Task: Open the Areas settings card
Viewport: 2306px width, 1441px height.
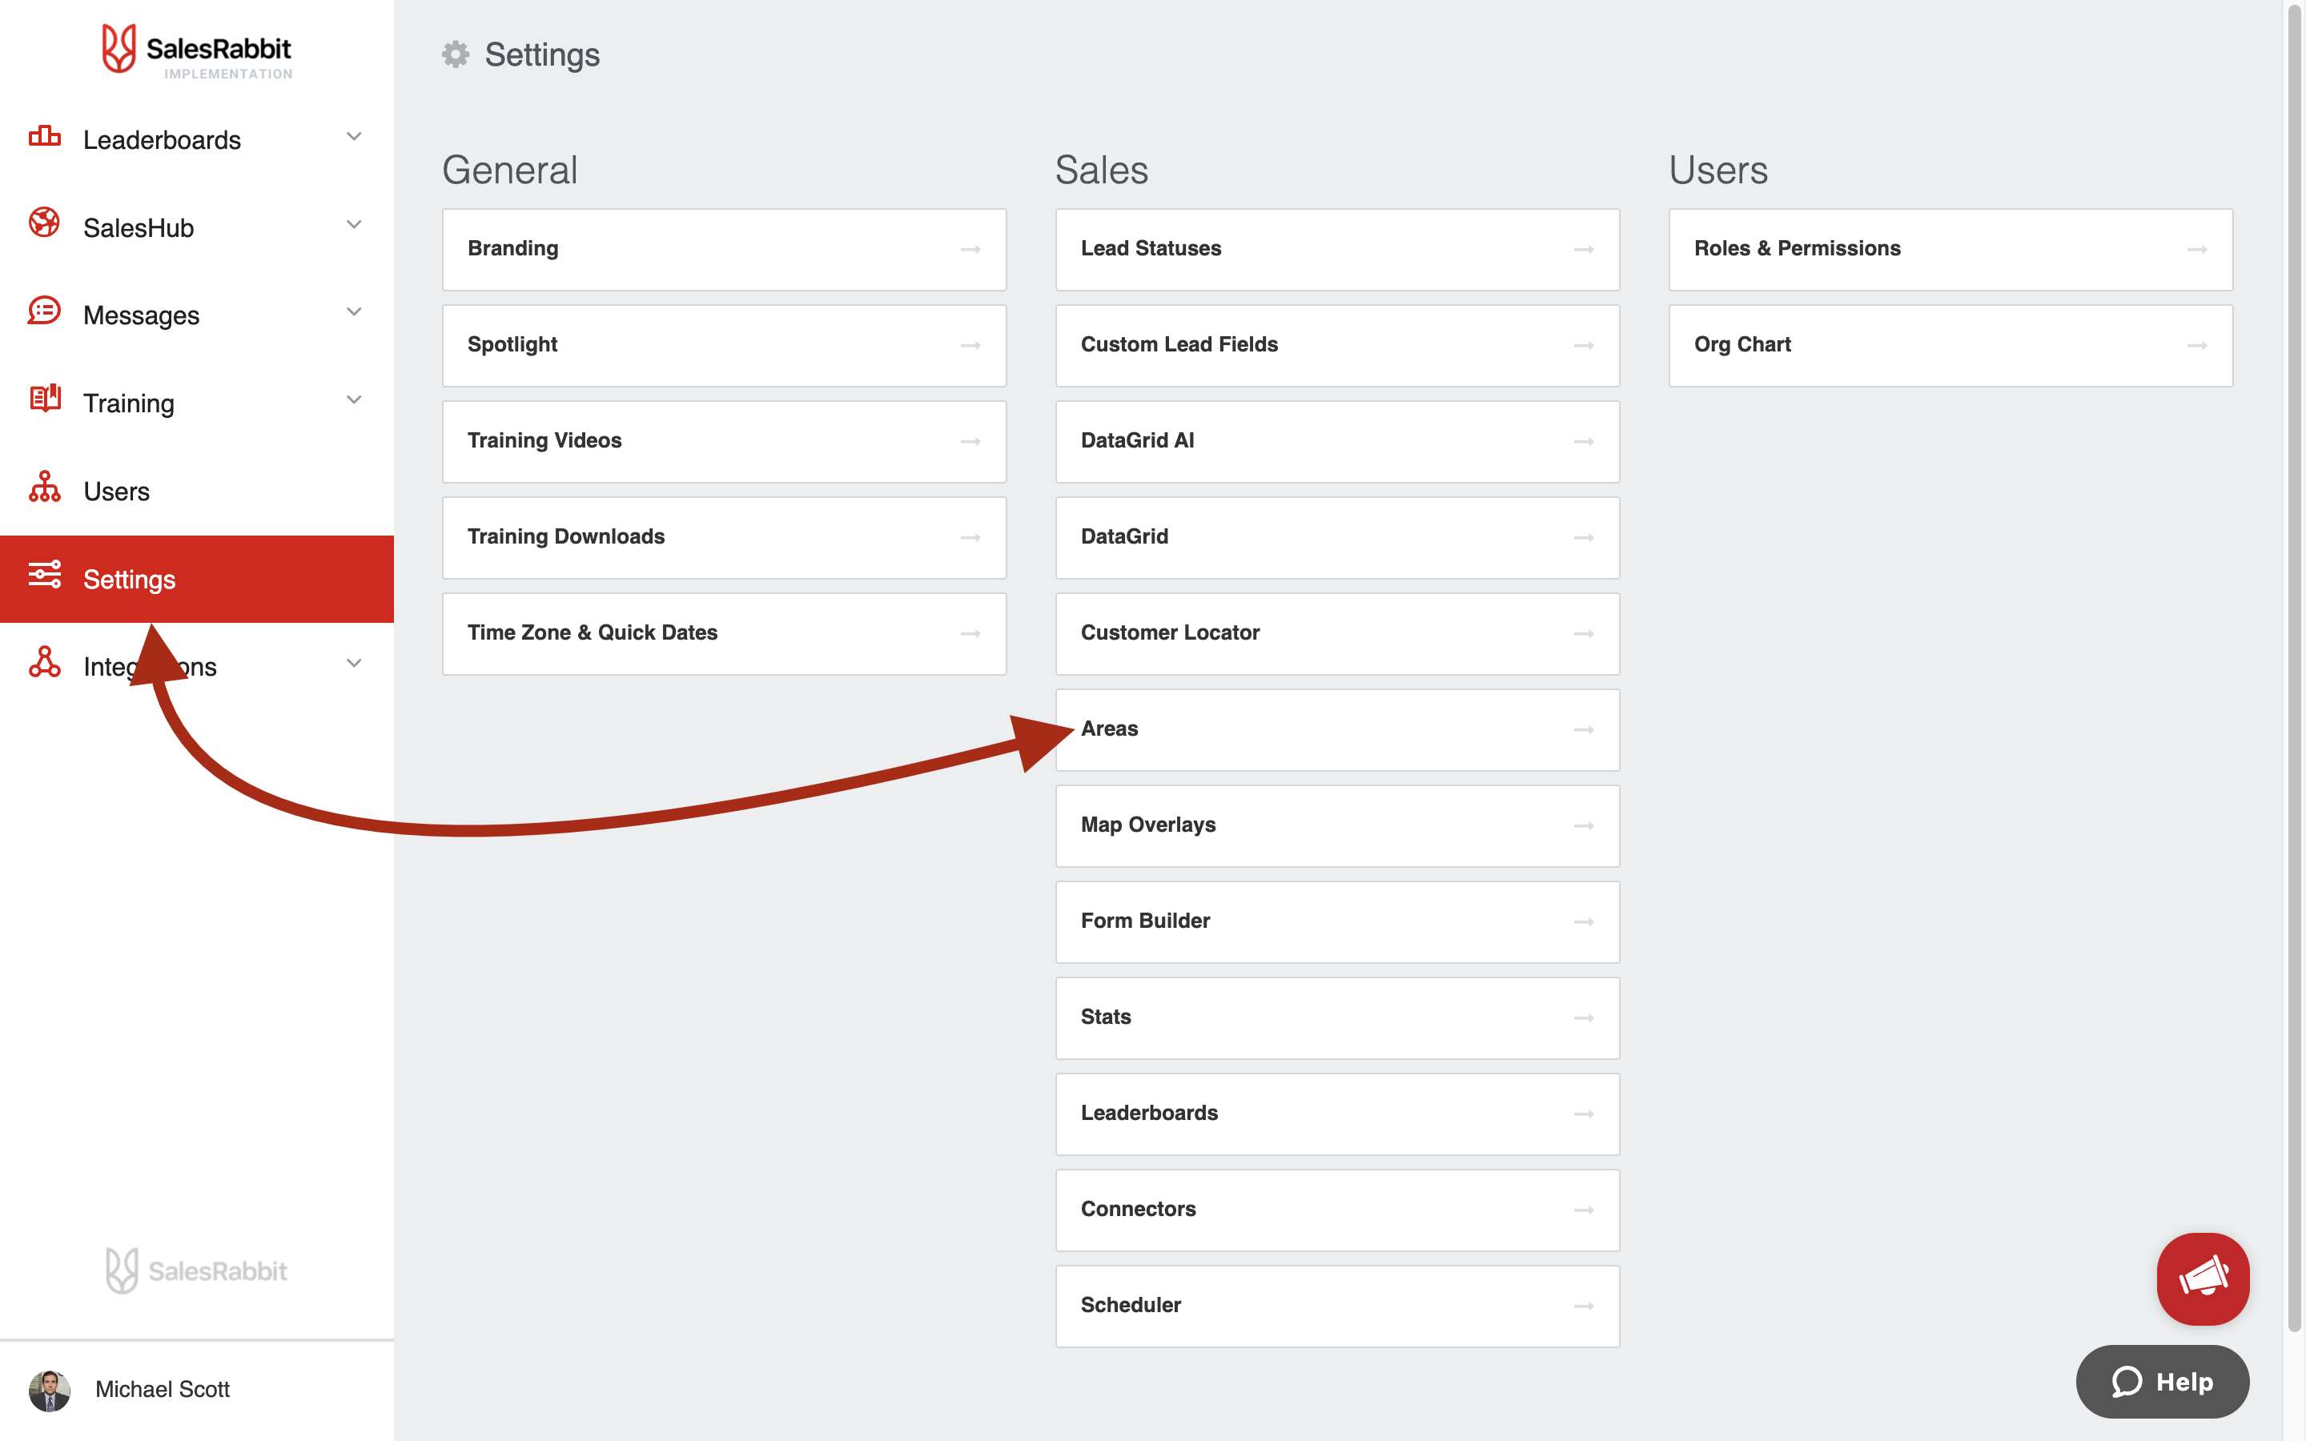Action: pyautogui.click(x=1338, y=730)
